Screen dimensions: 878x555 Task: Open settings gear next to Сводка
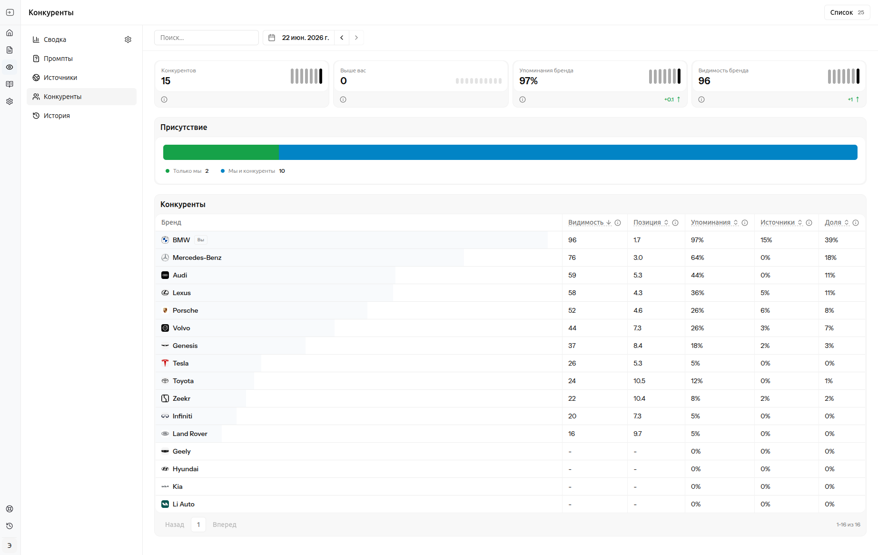point(128,40)
